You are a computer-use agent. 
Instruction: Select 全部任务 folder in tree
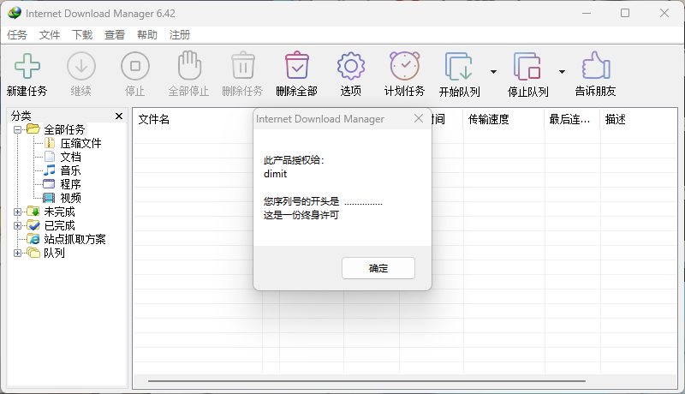(x=64, y=129)
